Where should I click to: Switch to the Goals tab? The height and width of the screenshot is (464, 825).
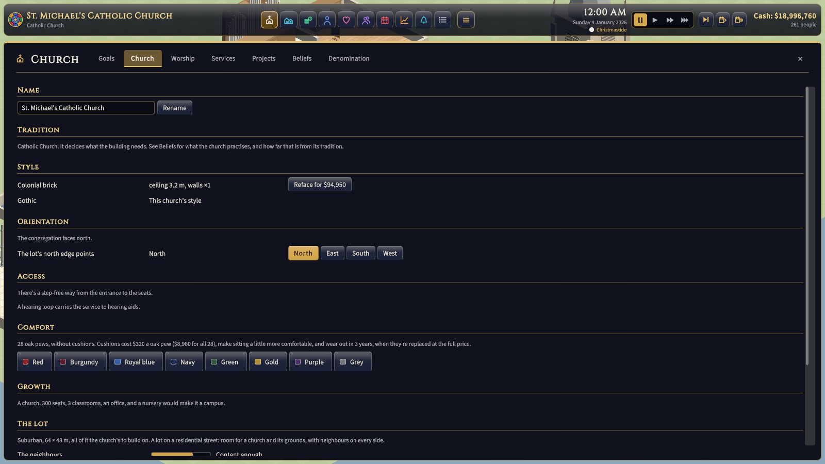point(107,58)
